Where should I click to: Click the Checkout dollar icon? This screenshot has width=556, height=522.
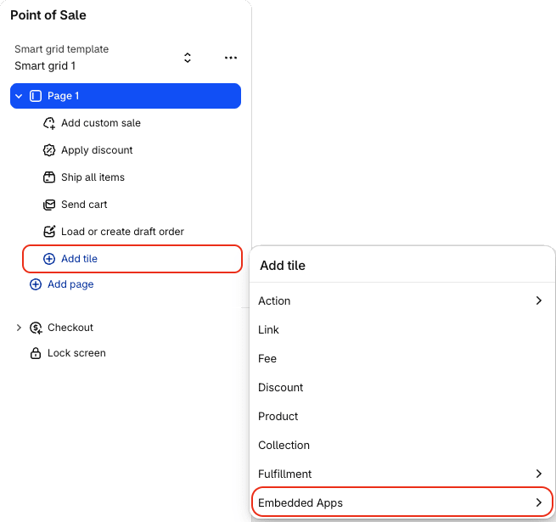[36, 328]
